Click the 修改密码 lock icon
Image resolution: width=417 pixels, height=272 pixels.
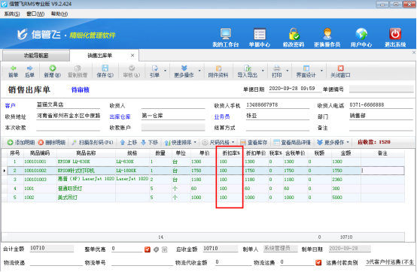294,34
